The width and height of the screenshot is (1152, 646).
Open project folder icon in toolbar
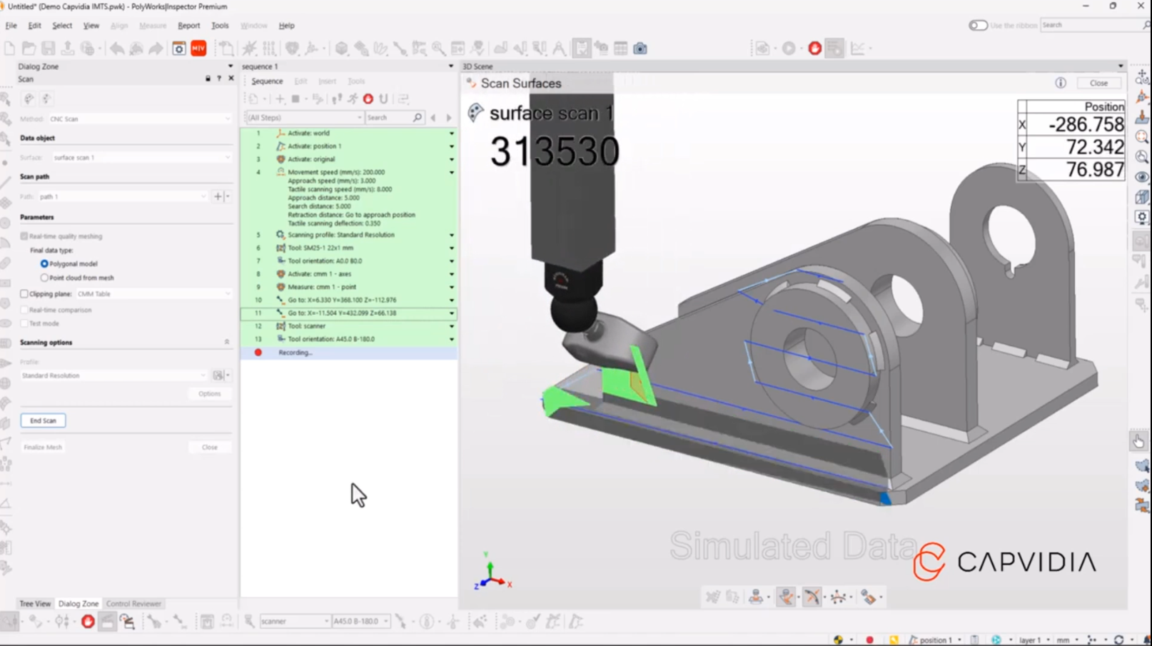29,49
